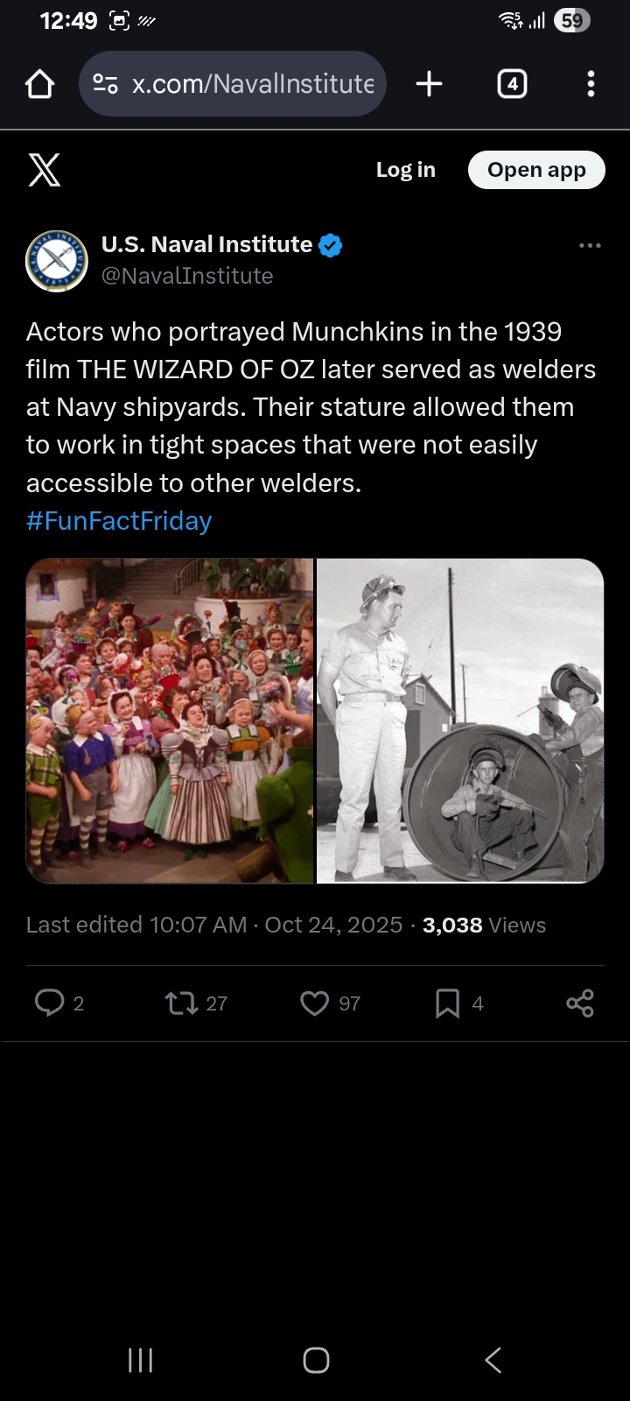Tap the browser home icon
630x1401 pixels.
40,84
